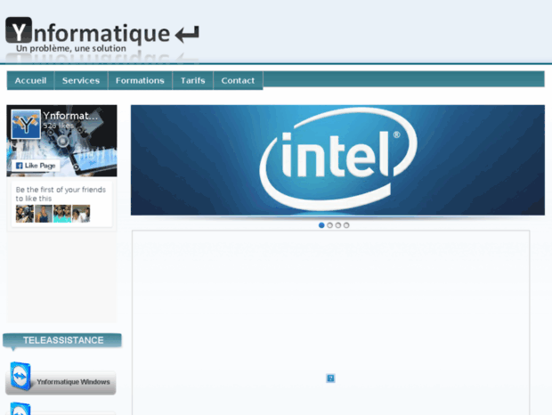Click the fourth friend photo thumbnail

(81, 214)
